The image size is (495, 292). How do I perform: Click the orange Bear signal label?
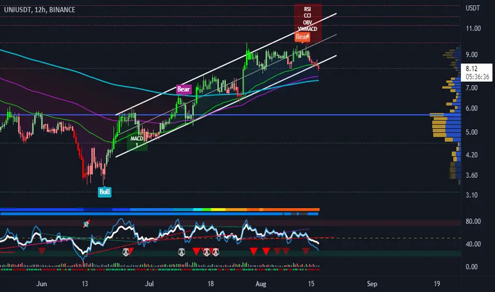tap(302, 37)
